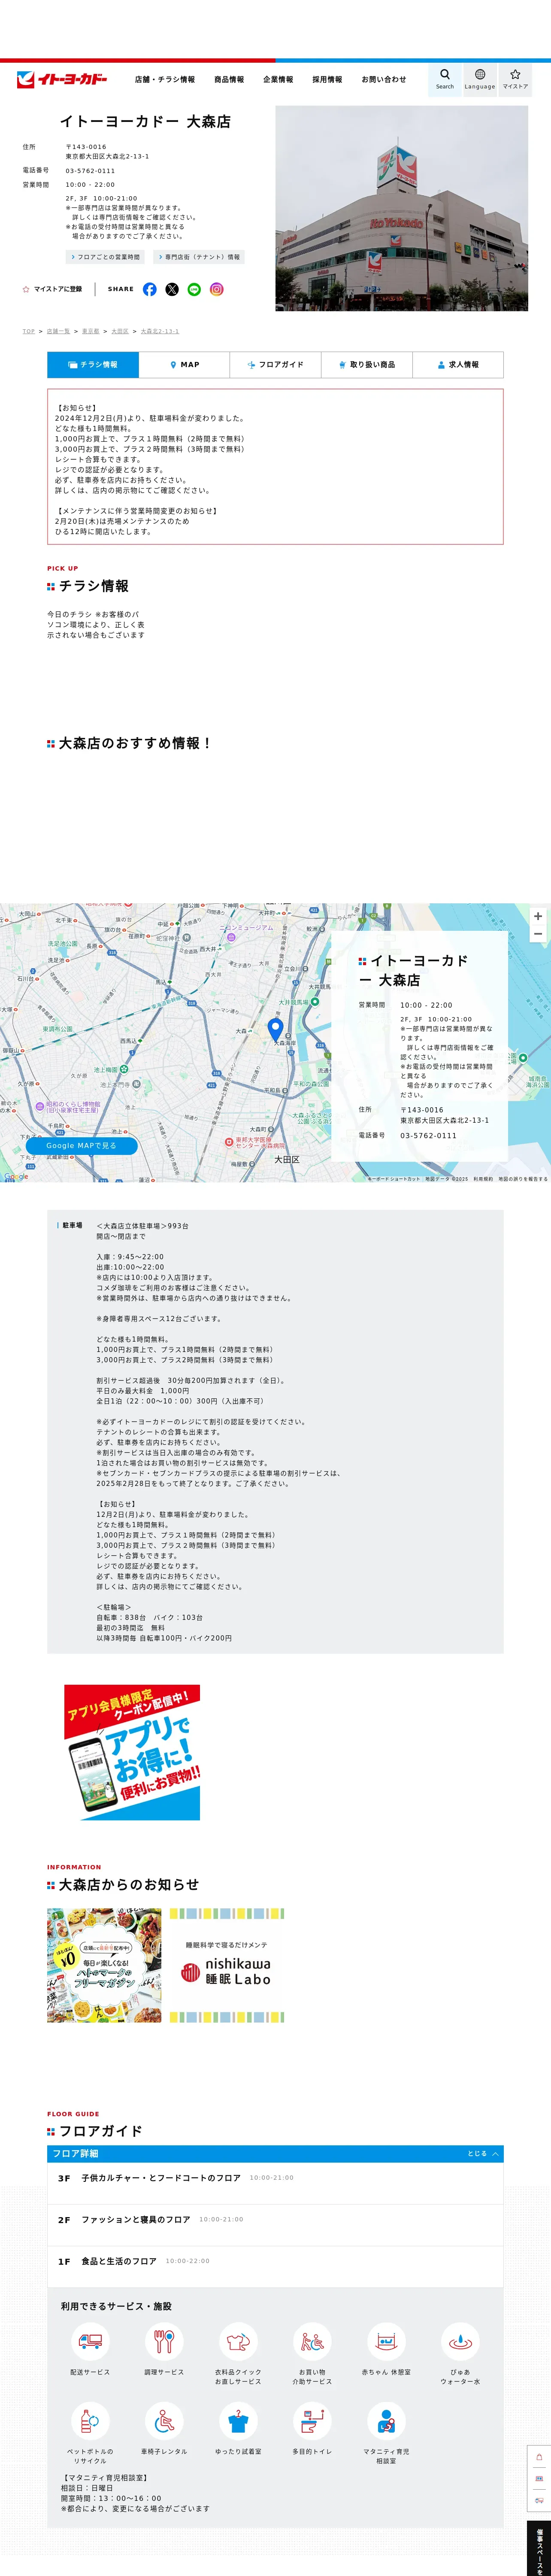Switch to the 取り扱い商品 tab
Screen dimensions: 551x2576
click(366, 365)
